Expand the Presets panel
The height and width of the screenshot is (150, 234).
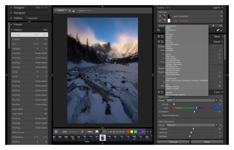click(x=11, y=24)
